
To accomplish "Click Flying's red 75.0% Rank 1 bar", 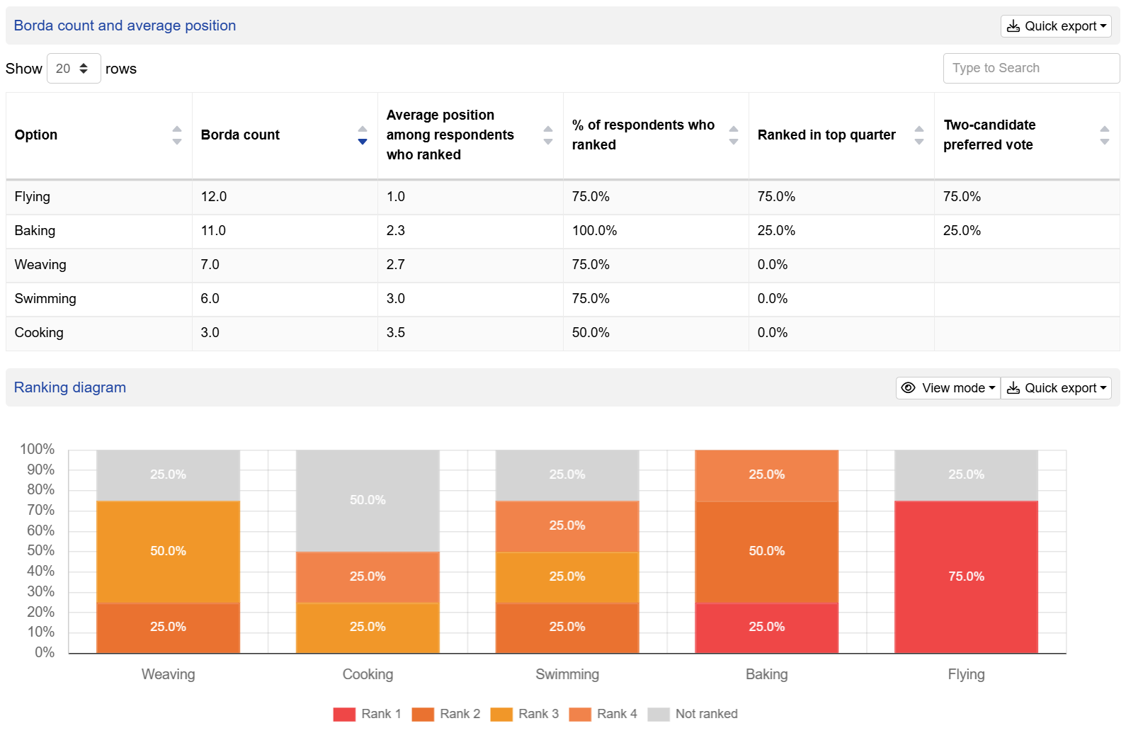I will click(x=966, y=576).
